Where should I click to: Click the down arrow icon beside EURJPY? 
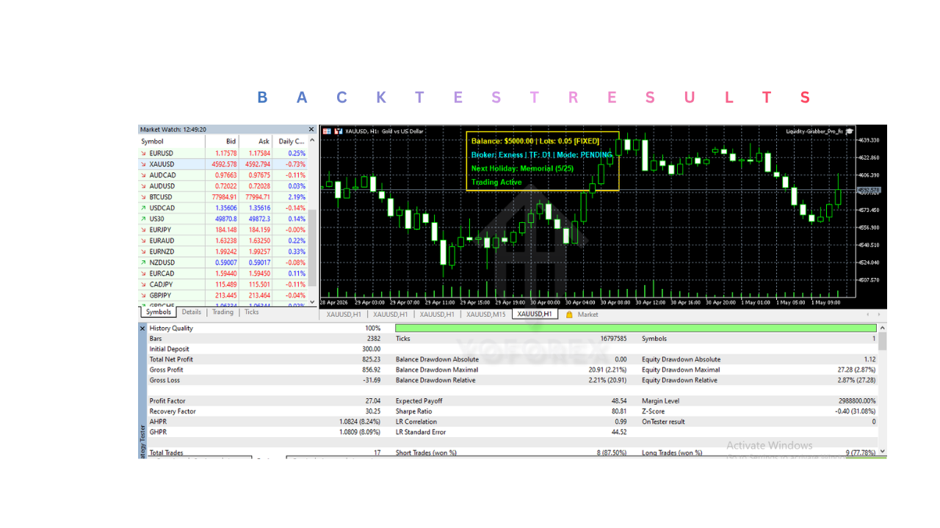click(x=142, y=230)
